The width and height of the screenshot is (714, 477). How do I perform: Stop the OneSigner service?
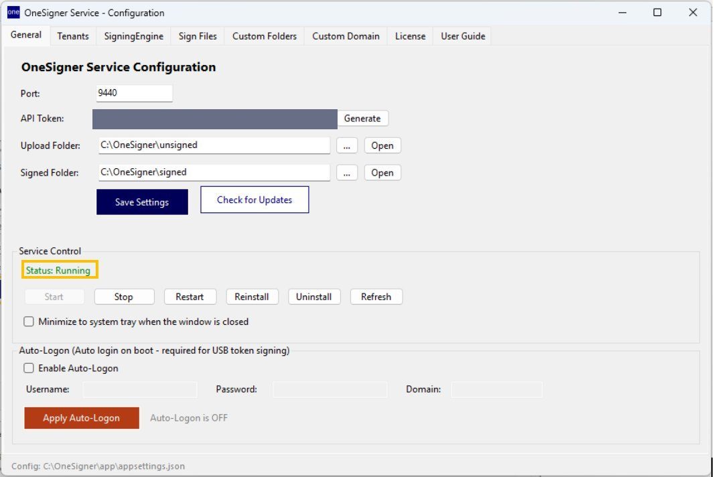click(123, 297)
